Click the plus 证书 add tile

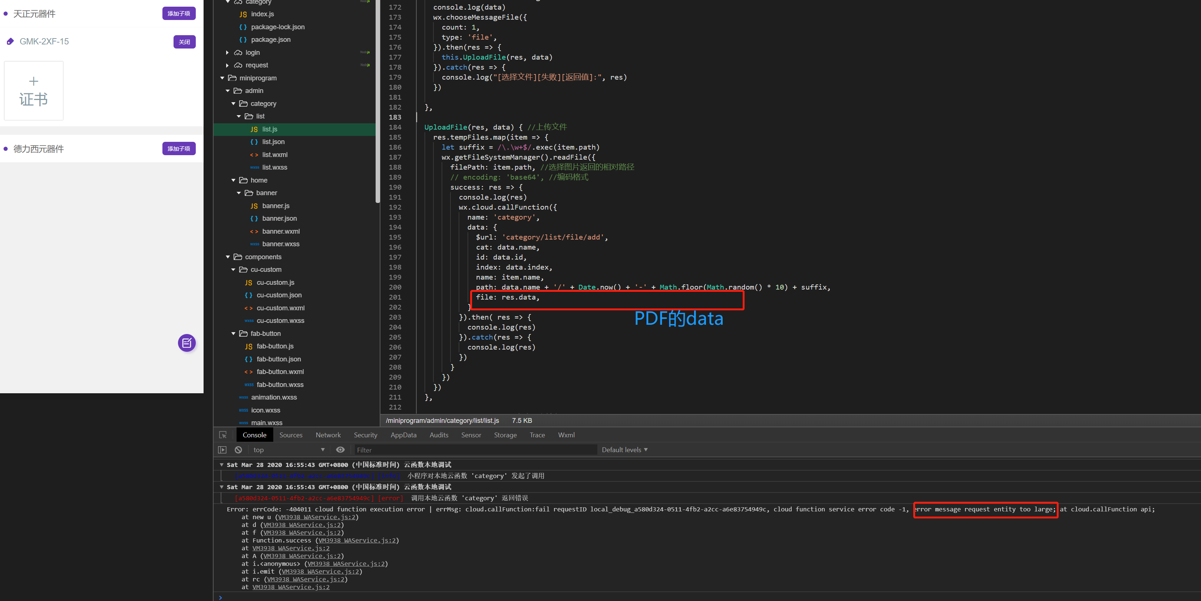[34, 91]
